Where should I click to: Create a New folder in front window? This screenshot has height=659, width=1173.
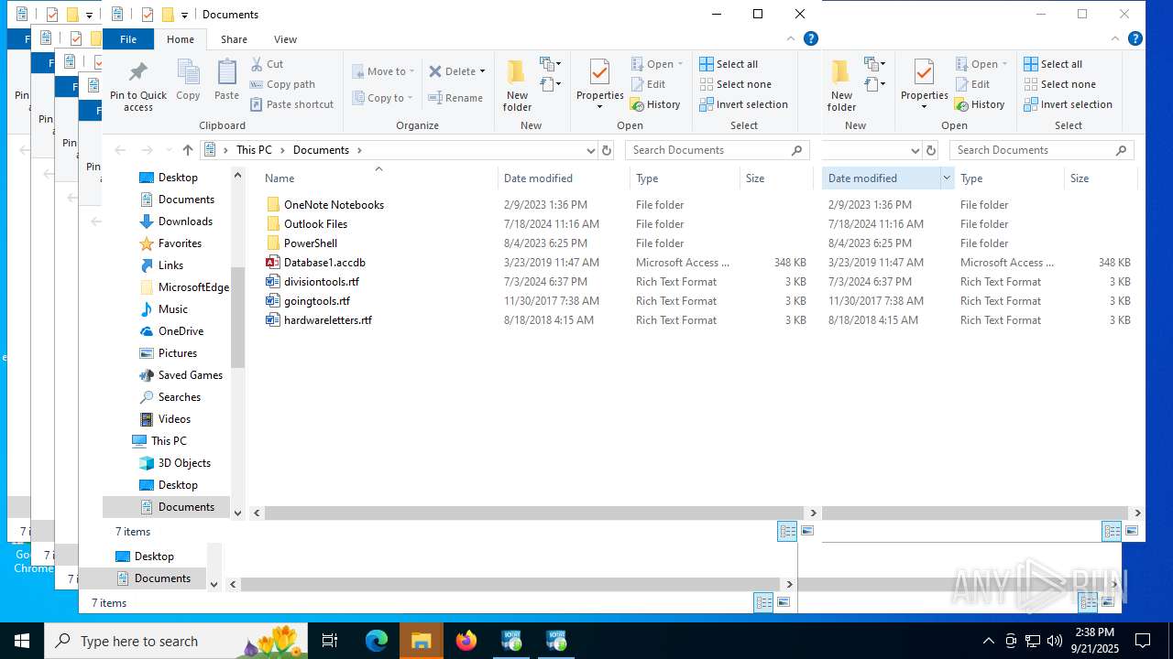coord(517,85)
